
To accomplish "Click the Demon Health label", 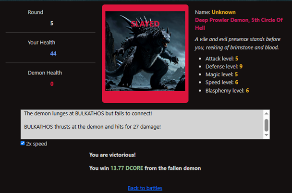I will click(x=45, y=73).
